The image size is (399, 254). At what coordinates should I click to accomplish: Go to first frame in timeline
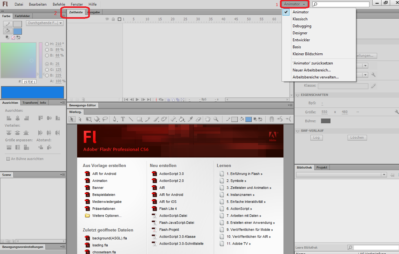[126, 99]
